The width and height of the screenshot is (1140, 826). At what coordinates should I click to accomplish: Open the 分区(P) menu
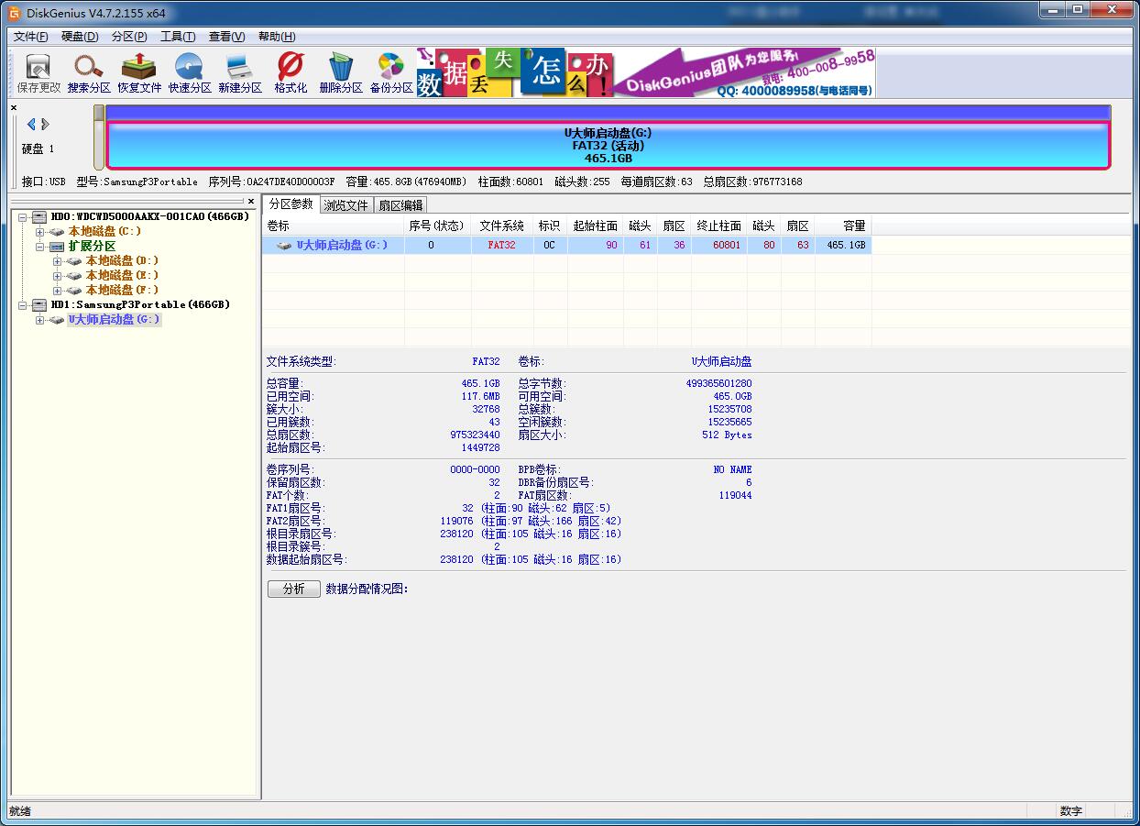pos(129,37)
